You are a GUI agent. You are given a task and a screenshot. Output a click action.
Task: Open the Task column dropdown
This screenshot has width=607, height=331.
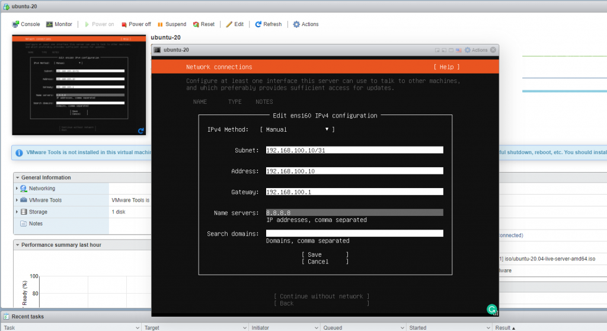[138, 328]
